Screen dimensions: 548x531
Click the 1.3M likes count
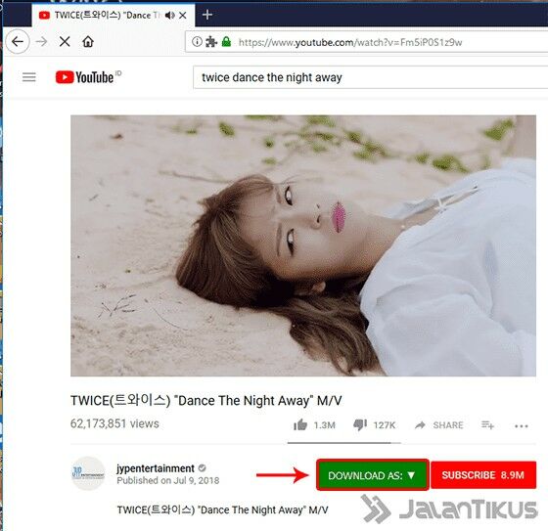(x=324, y=425)
